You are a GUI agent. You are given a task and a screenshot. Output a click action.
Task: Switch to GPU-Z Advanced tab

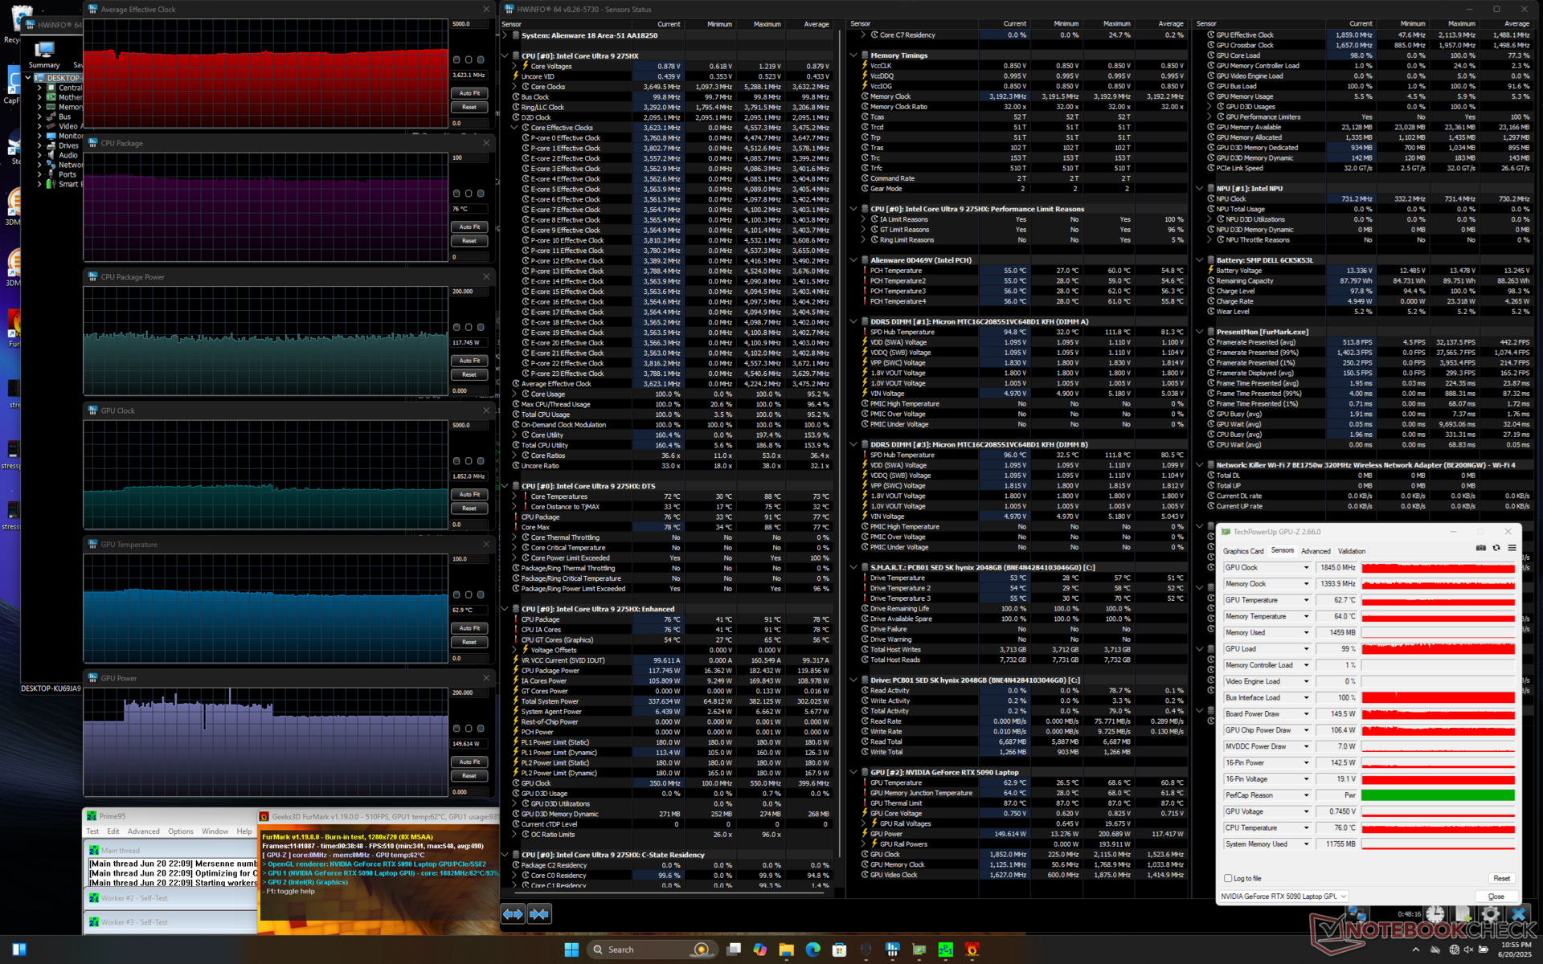tap(1315, 551)
